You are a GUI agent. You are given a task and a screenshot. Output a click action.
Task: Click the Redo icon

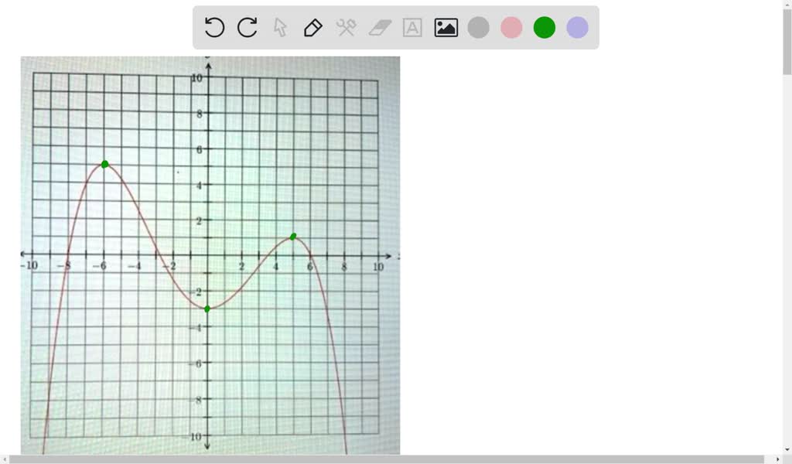[x=246, y=27]
